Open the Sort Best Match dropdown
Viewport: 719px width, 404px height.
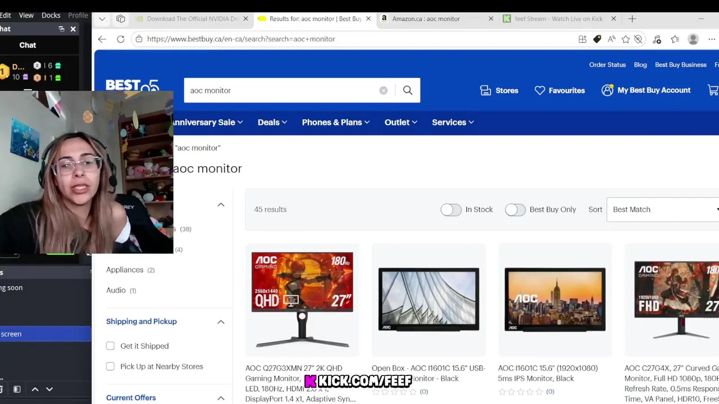[x=663, y=209]
